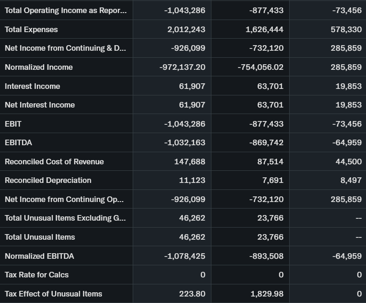Click the Normalized EBITDA value -1,078,425
Viewport: 366px width, 303px height.
(185, 256)
